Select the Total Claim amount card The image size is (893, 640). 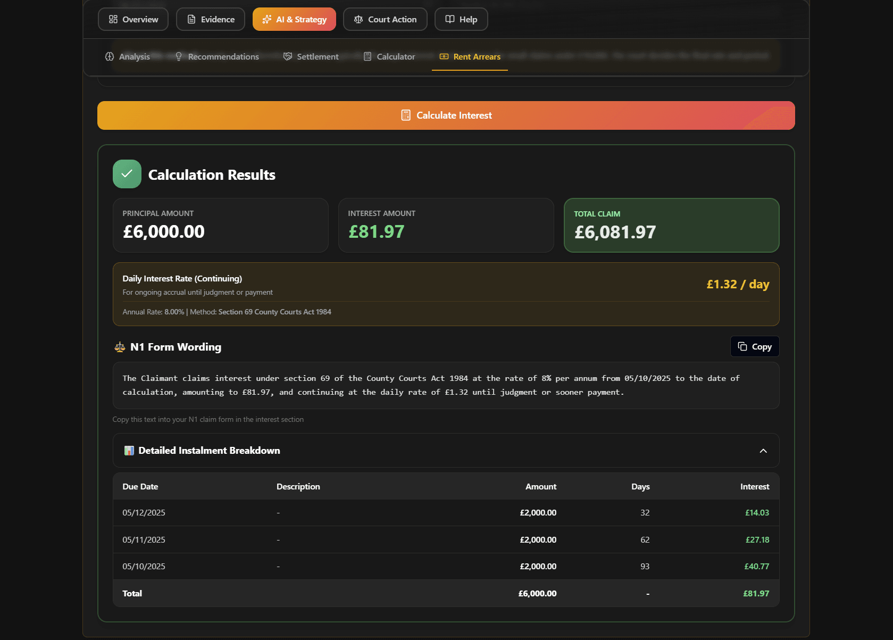(x=672, y=225)
